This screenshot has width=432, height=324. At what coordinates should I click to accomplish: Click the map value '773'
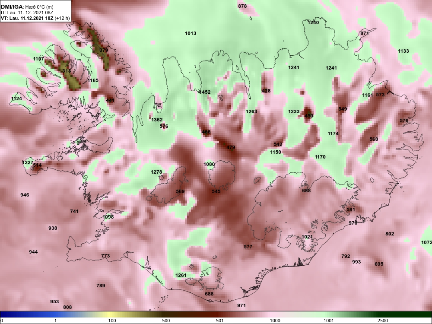tap(105, 256)
